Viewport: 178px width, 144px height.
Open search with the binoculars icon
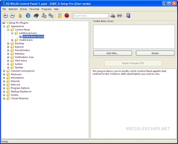tap(36, 16)
